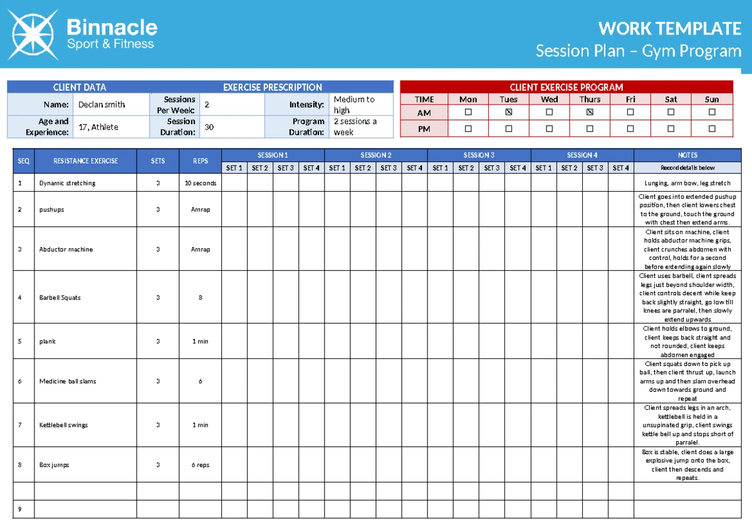Check the Saturday PM checkbox
752x532 pixels.
[x=671, y=128]
